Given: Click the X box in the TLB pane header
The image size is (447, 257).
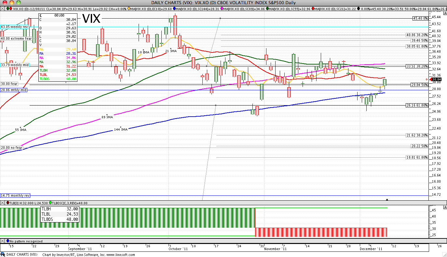Looking at the screenshot, I should click(x=2, y=203).
